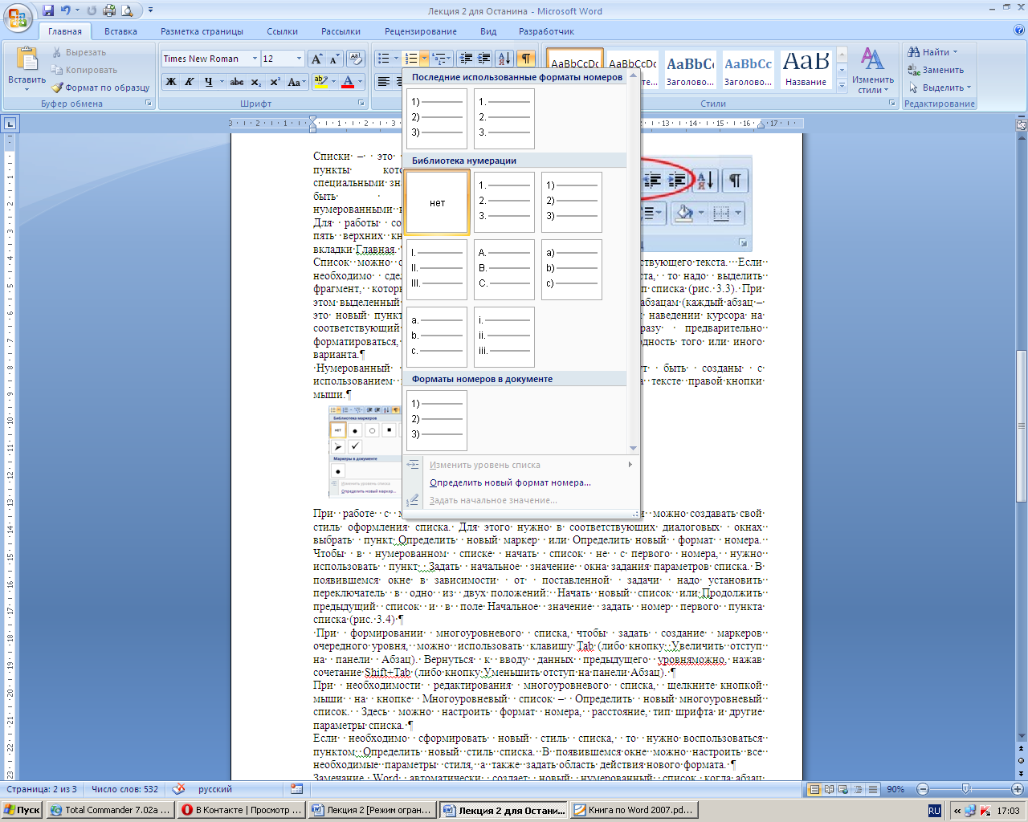Click proofing check icon in status bar
Screen dimensions: 1028x822
pos(178,789)
